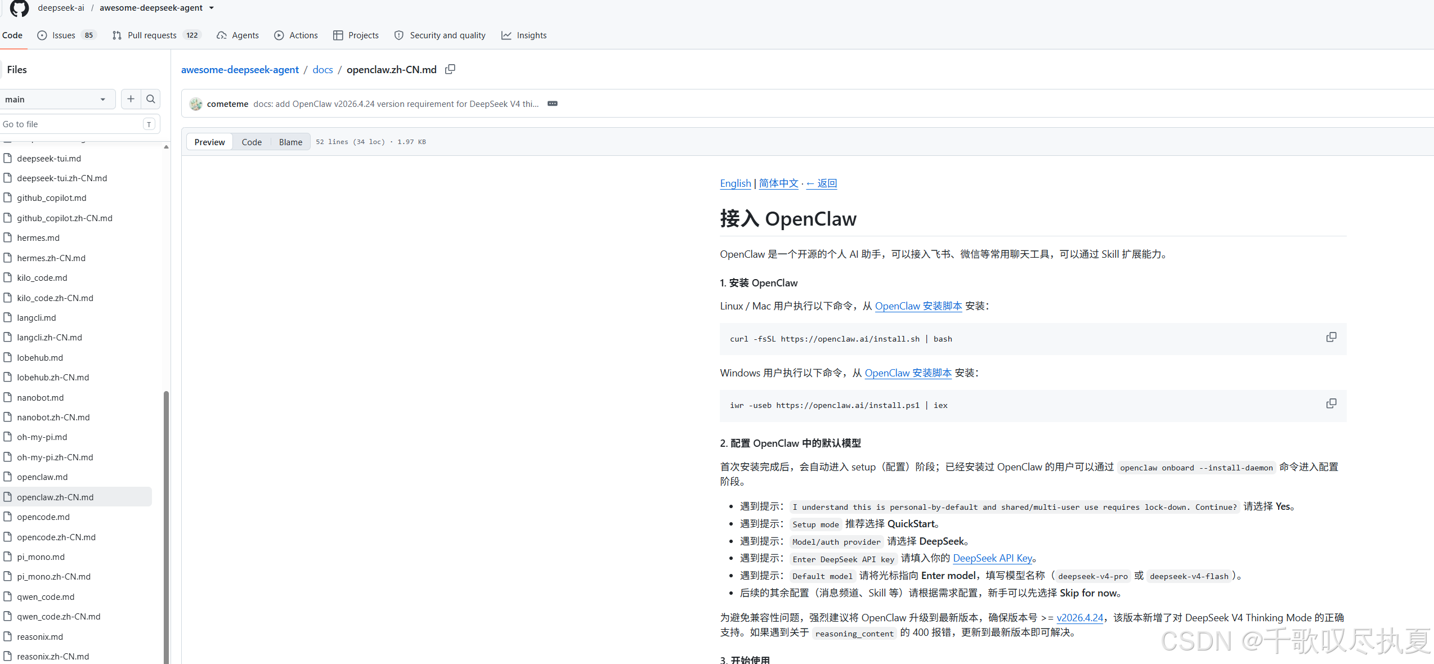Click the English language link
The width and height of the screenshot is (1434, 664).
click(x=736, y=183)
